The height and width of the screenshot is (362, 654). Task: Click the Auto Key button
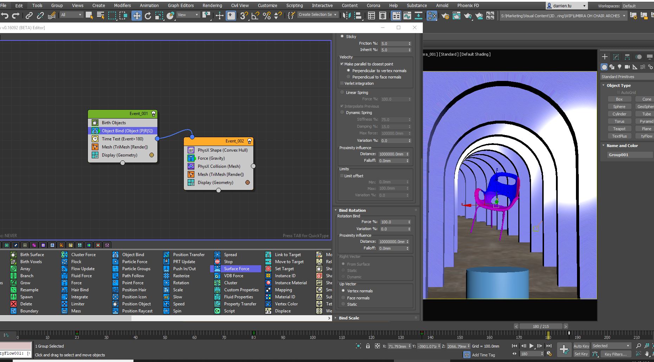[581, 346]
